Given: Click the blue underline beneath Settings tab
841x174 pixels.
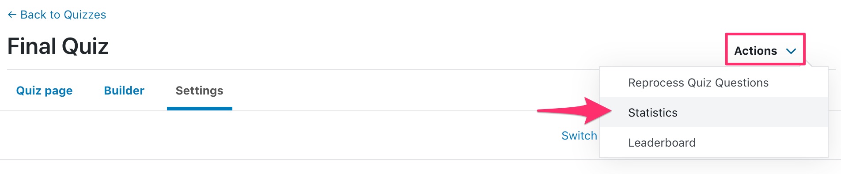Looking at the screenshot, I should pos(200,109).
